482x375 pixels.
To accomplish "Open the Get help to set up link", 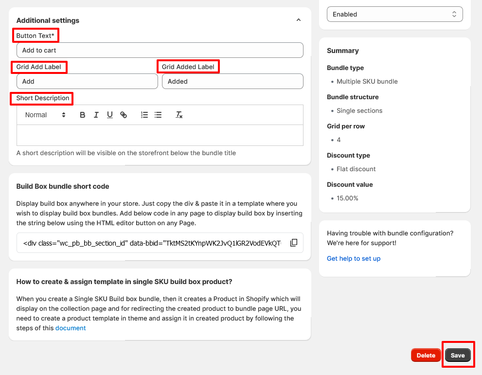I will coord(354,258).
